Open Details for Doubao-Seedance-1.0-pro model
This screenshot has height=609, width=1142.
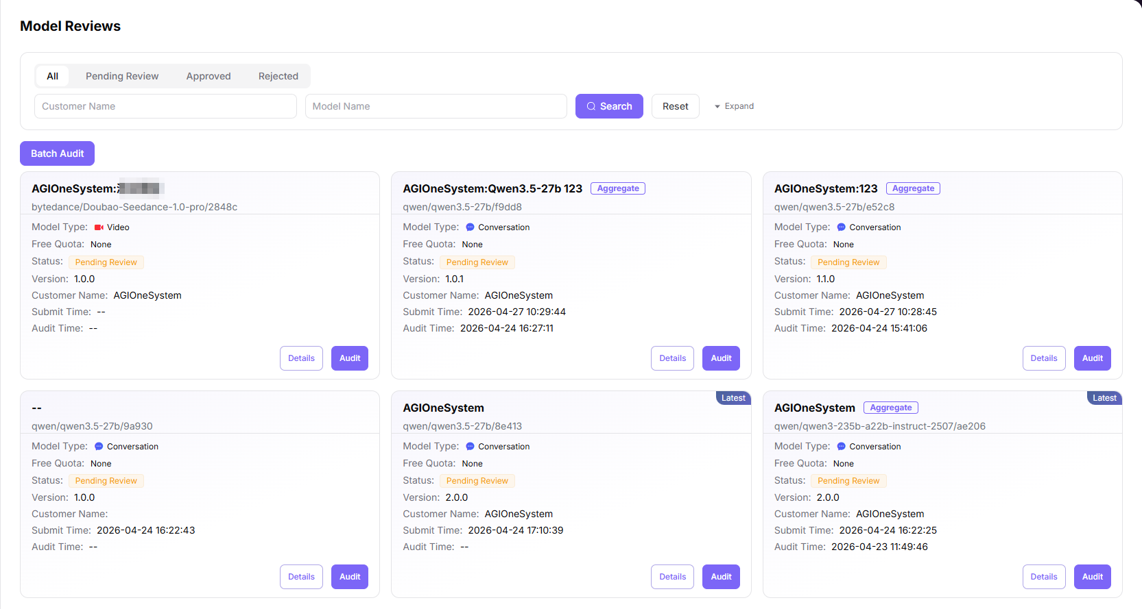pos(301,358)
